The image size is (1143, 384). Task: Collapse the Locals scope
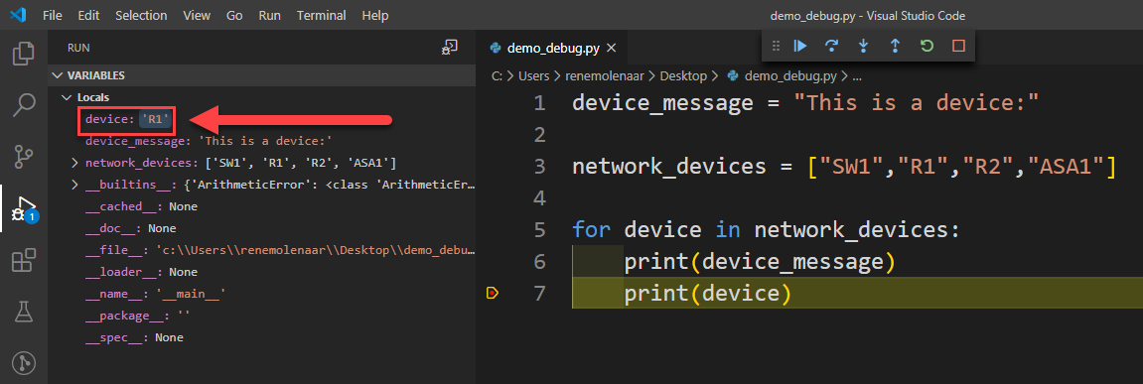click(x=69, y=97)
